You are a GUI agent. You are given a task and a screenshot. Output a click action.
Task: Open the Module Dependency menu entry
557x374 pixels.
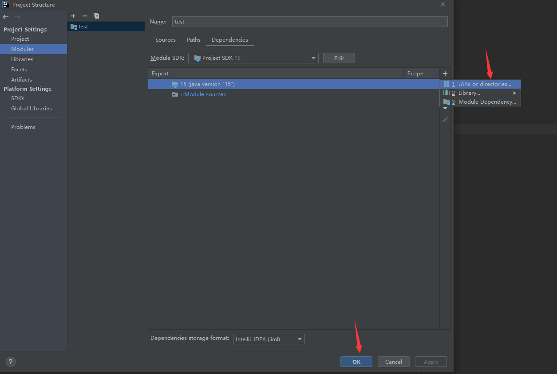click(487, 101)
